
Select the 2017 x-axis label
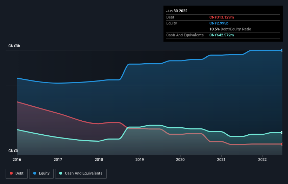coord(58,160)
